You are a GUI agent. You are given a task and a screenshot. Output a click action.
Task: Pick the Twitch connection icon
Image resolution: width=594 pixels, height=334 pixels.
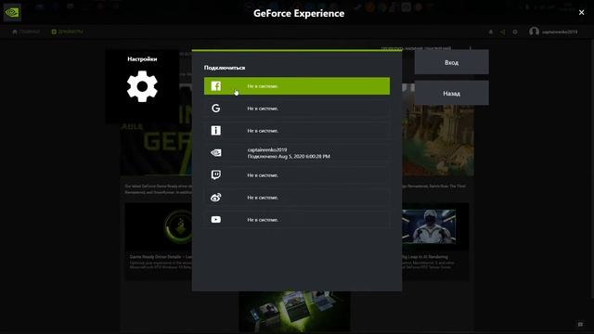click(216, 175)
